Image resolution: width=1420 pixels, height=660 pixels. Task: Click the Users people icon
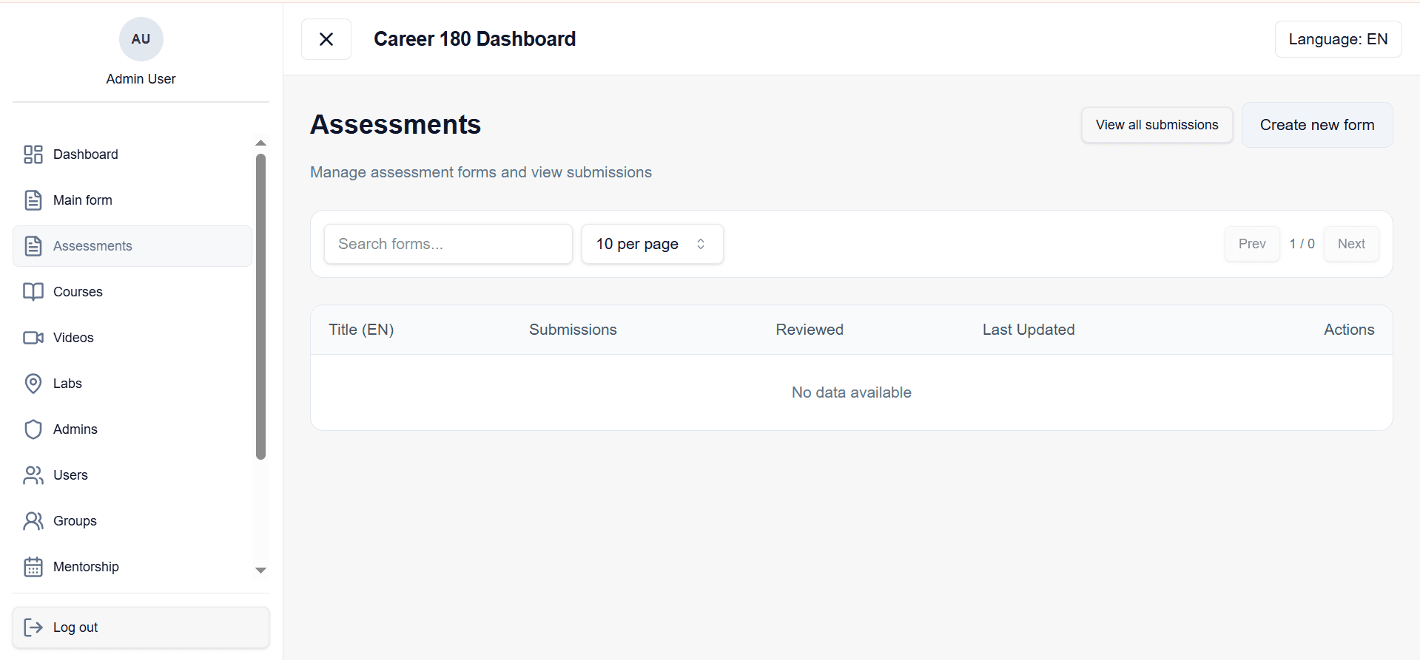(x=33, y=475)
